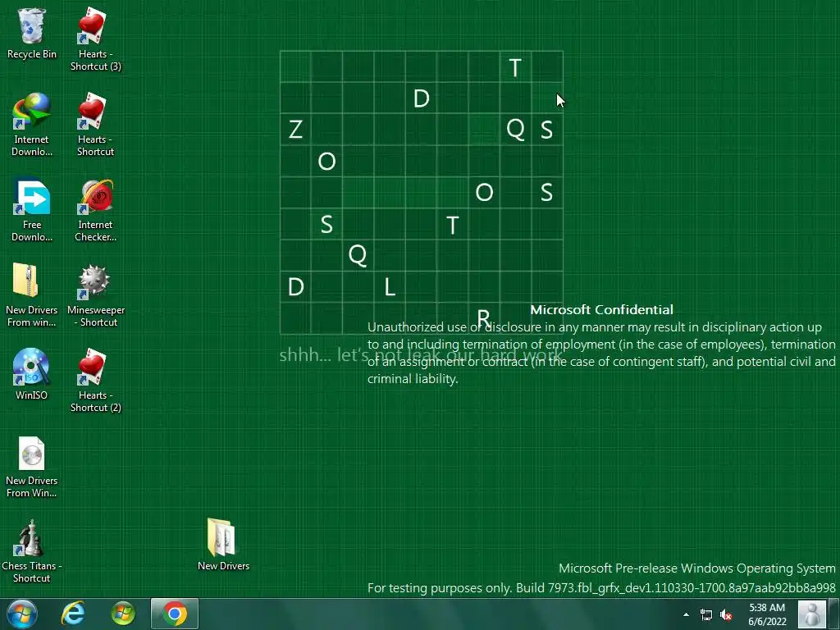The height and width of the screenshot is (630, 840).
Task: Select the Internet Download Manager desktop icon
Action: pos(32,125)
